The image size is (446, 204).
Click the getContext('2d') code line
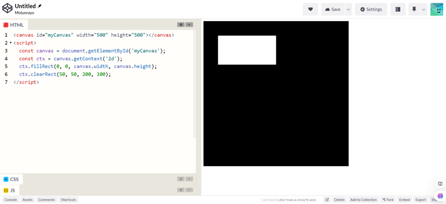[71, 59]
